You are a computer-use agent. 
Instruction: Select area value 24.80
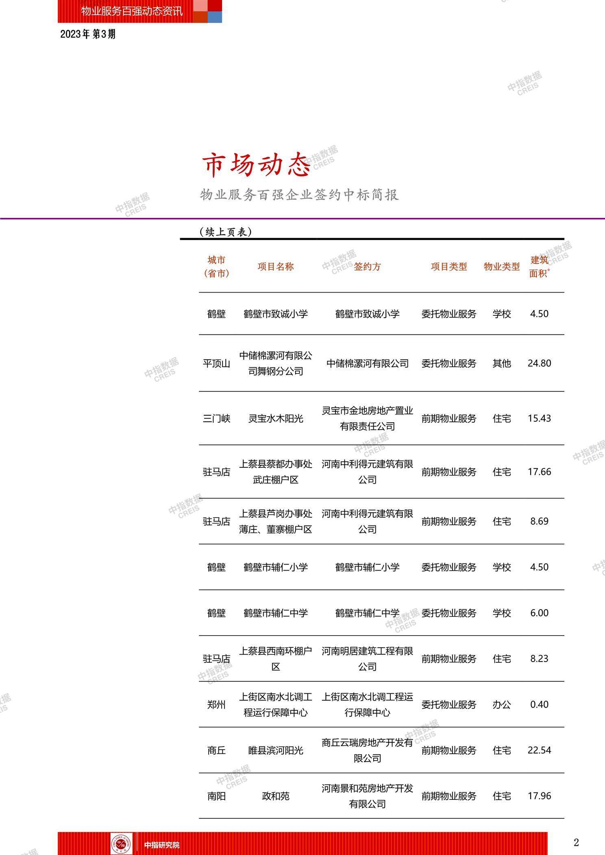click(540, 363)
